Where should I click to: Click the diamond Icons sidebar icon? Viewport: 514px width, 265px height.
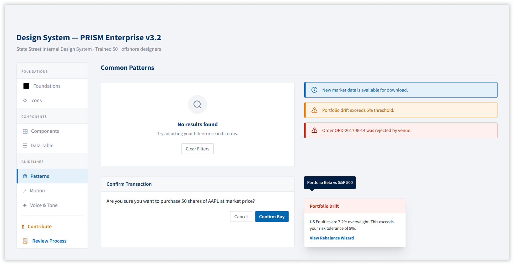pos(25,100)
